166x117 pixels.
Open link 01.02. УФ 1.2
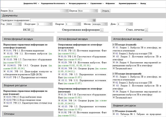click(x=10, y=53)
